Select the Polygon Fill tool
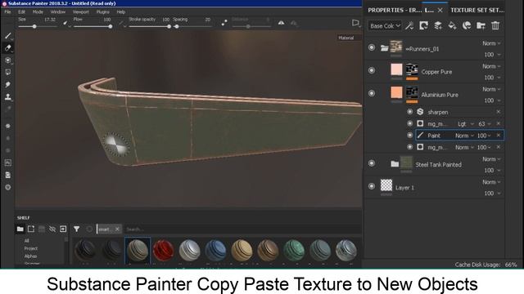The height and width of the screenshot is (294, 524). [8, 73]
